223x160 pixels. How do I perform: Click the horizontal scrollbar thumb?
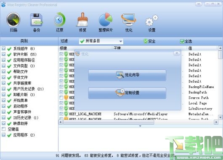(x=109, y=122)
